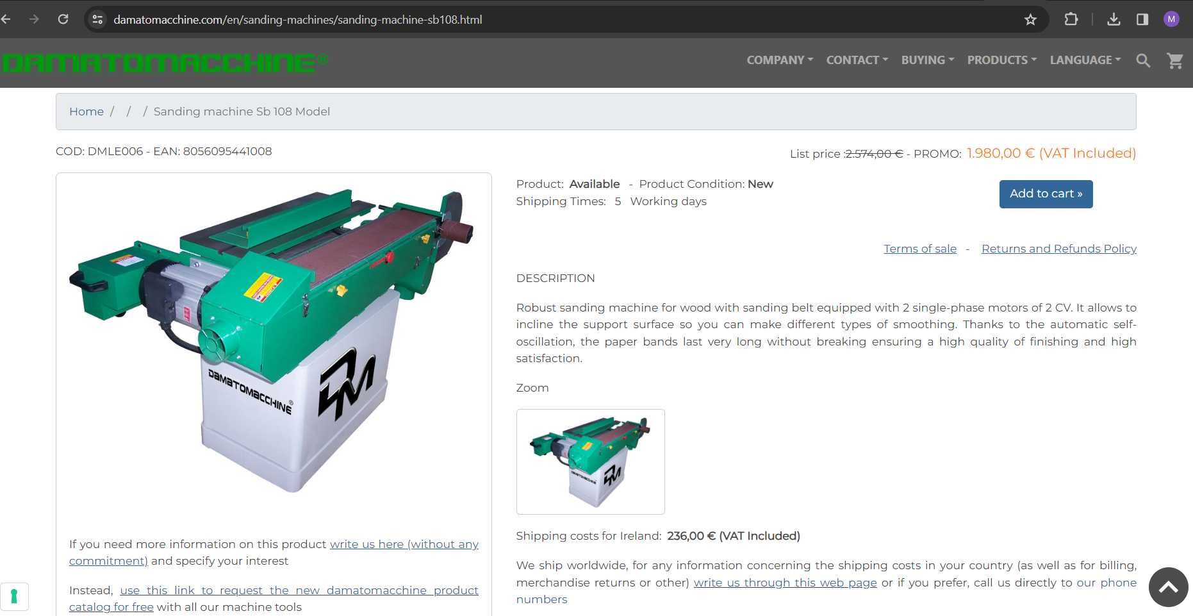1193x616 pixels.
Task: Click 'Sanding machine Sb 108 Model' breadcrumb text
Action: [x=242, y=112]
